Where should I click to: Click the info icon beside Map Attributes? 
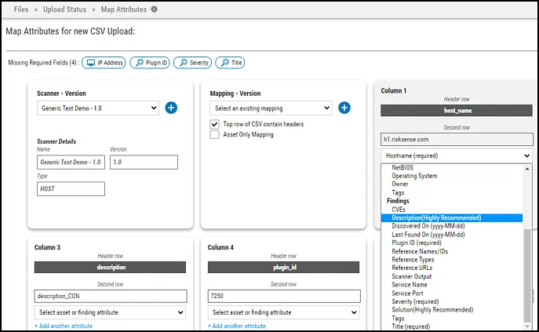click(x=154, y=9)
